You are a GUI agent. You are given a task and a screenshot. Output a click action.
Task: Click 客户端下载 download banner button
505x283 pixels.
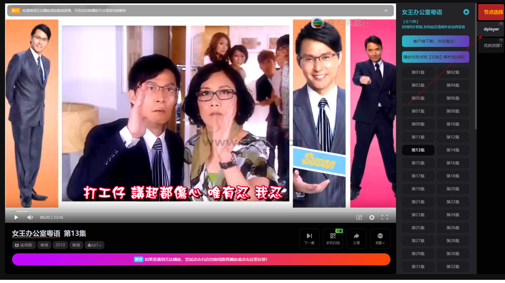tap(436, 41)
